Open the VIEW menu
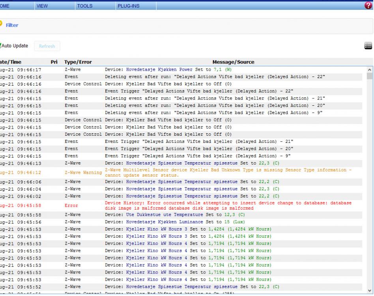Screen dimensions: 374x296 [x=41, y=6]
